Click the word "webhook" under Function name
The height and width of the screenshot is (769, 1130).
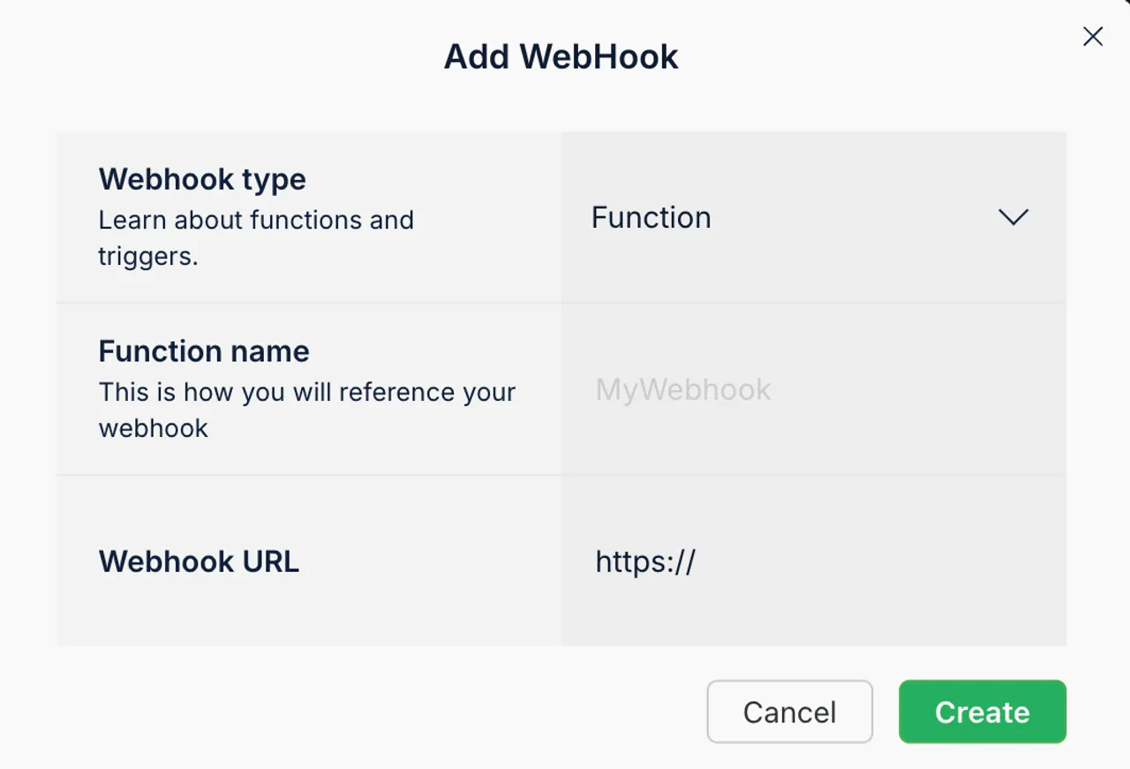(x=154, y=428)
